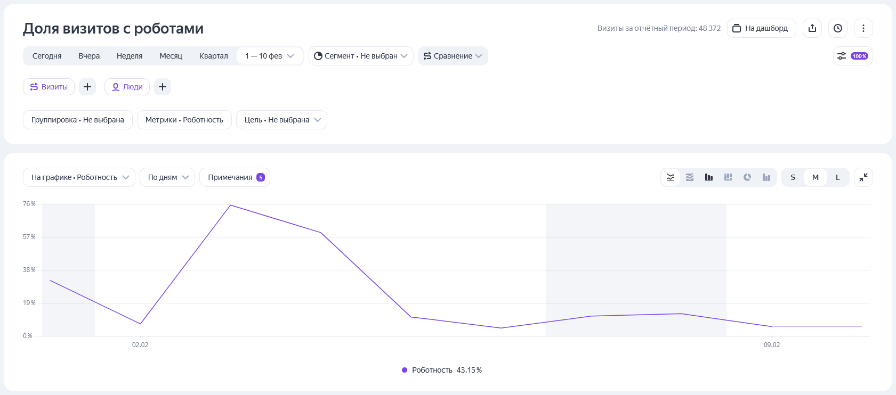Add a visits condition with plus button
The image size is (896, 395).
(x=87, y=87)
